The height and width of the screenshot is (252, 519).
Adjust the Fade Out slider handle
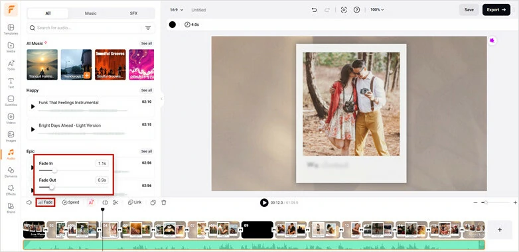pos(52,187)
